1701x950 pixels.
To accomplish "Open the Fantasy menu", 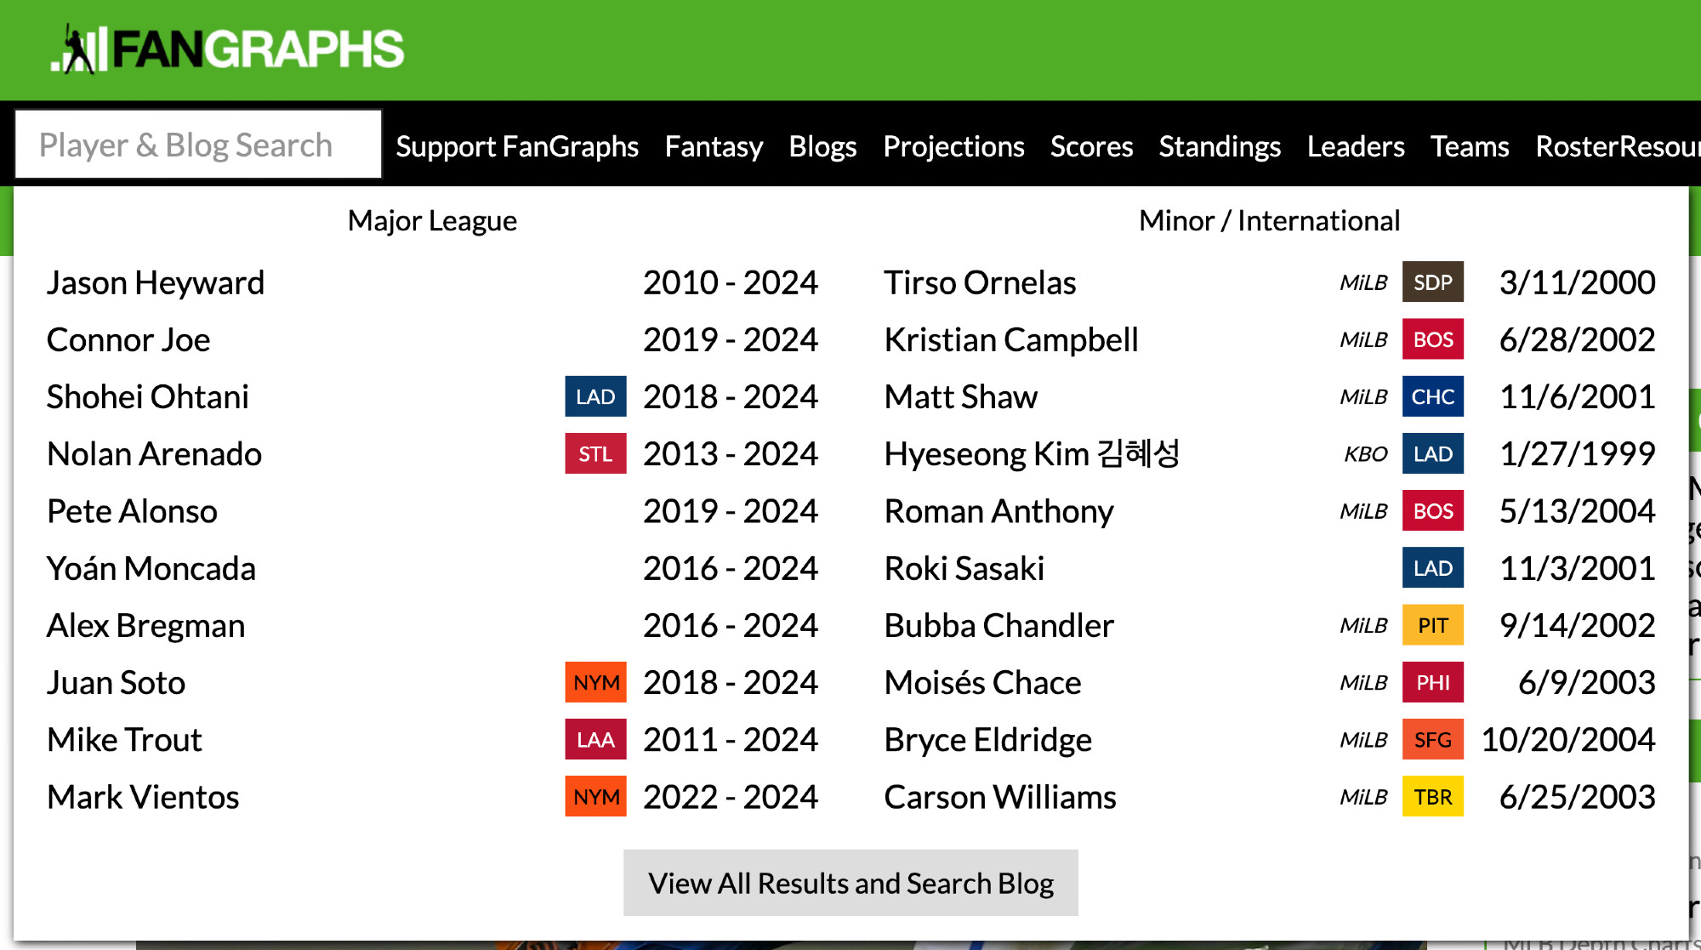I will (714, 146).
